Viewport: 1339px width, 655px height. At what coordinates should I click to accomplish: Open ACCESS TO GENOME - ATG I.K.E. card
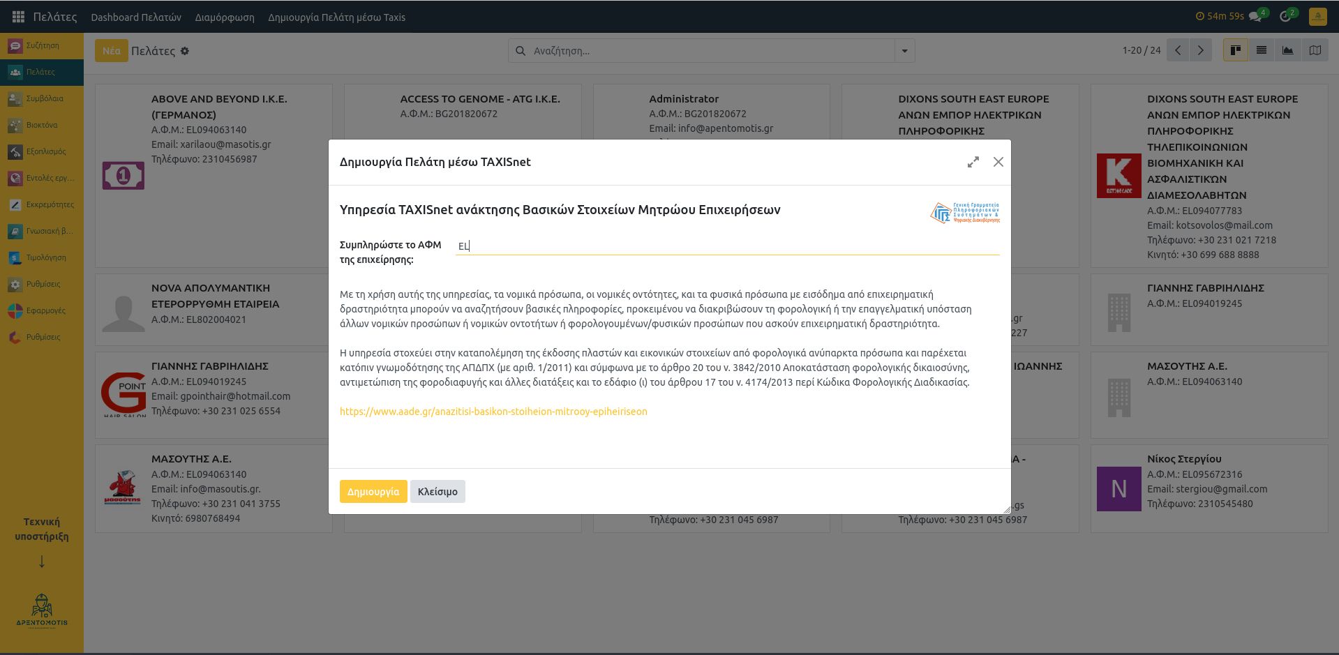pyautogui.click(x=463, y=113)
